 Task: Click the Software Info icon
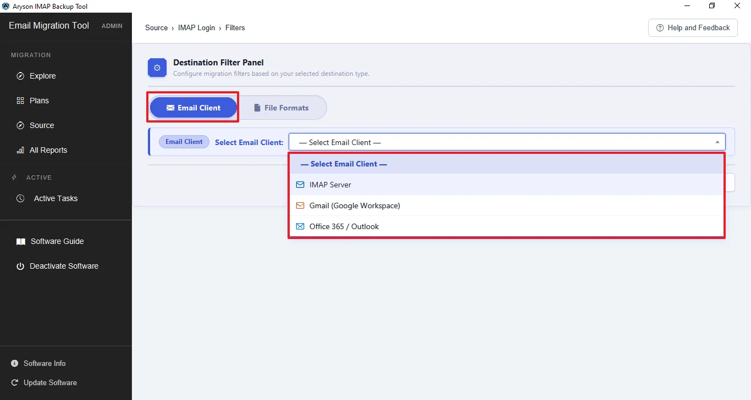coord(15,363)
